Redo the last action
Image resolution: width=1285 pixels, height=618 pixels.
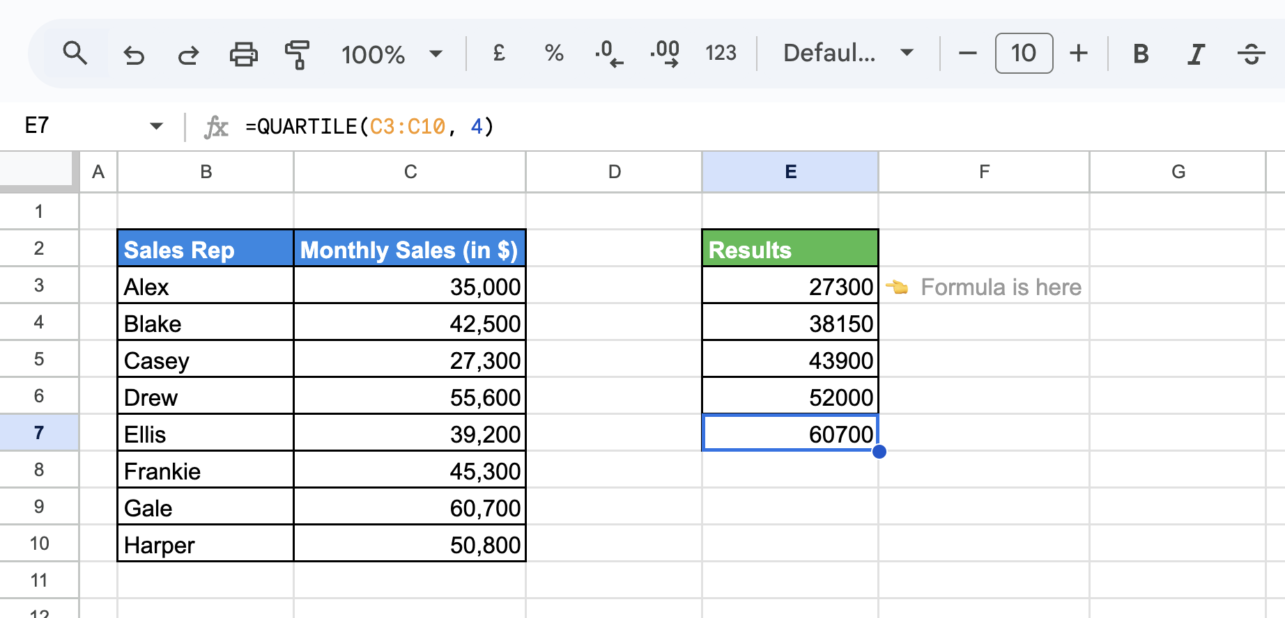pos(188,54)
